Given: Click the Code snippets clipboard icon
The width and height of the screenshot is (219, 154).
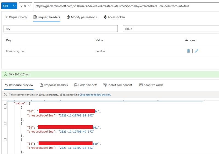Looking at the screenshot, I should tap(76, 85).
